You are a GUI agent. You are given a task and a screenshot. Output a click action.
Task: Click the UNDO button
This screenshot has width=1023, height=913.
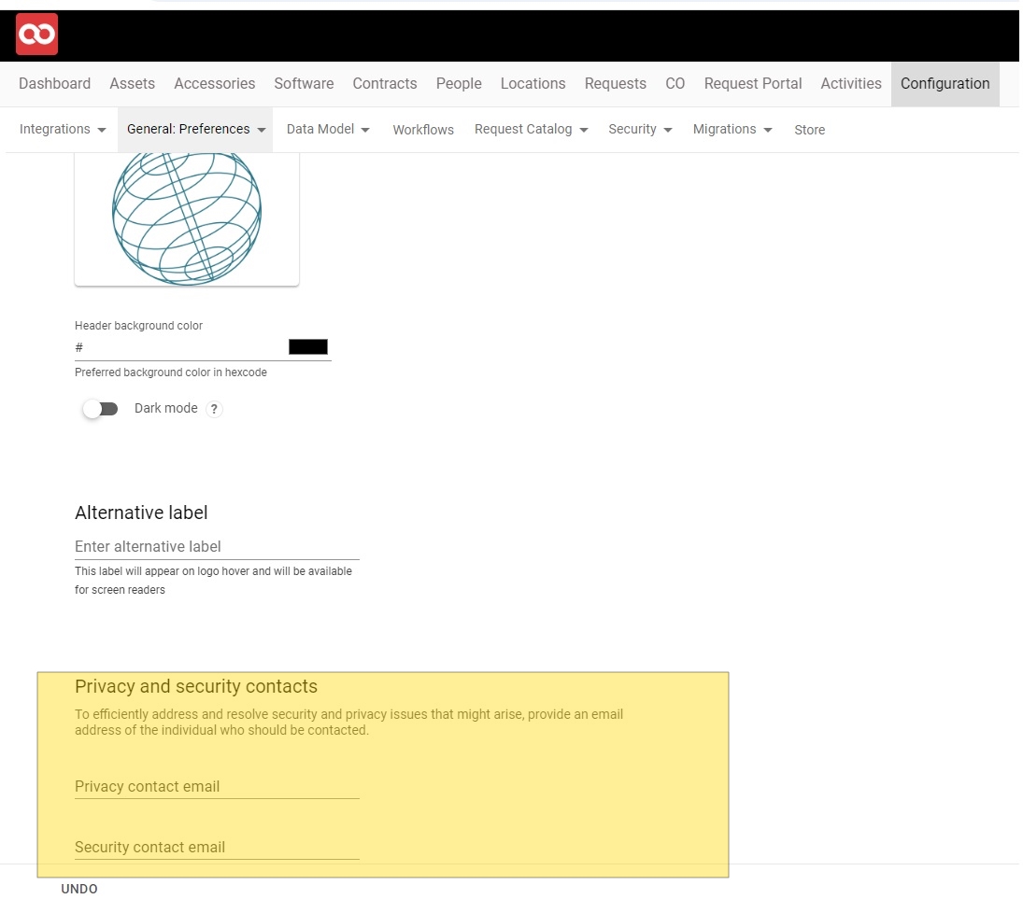click(x=79, y=889)
